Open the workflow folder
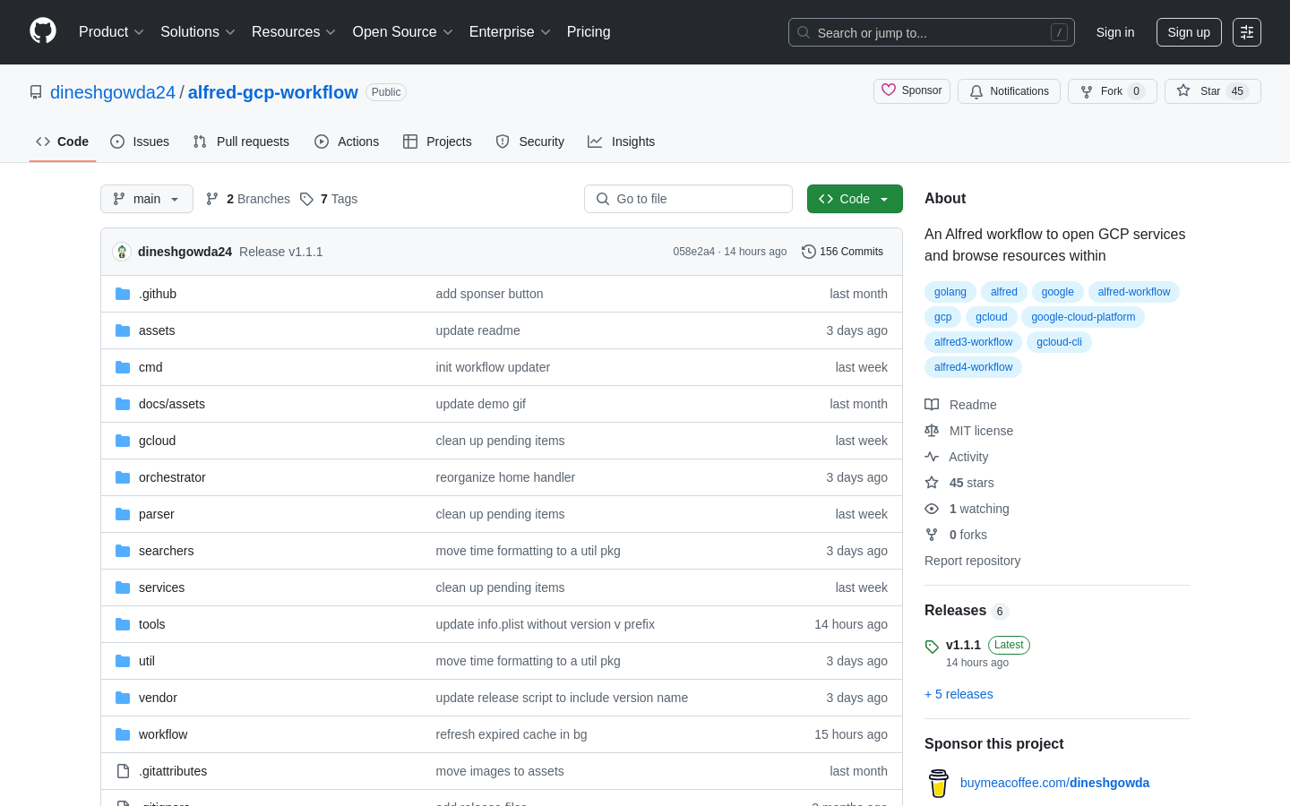The image size is (1290, 806). (163, 734)
